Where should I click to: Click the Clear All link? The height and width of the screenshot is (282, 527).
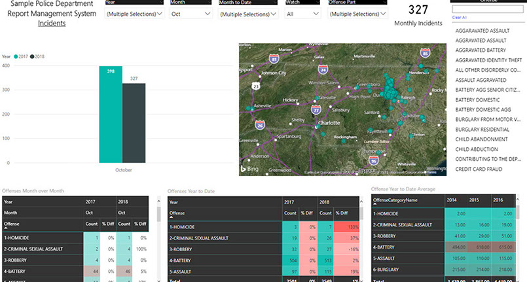(x=460, y=17)
